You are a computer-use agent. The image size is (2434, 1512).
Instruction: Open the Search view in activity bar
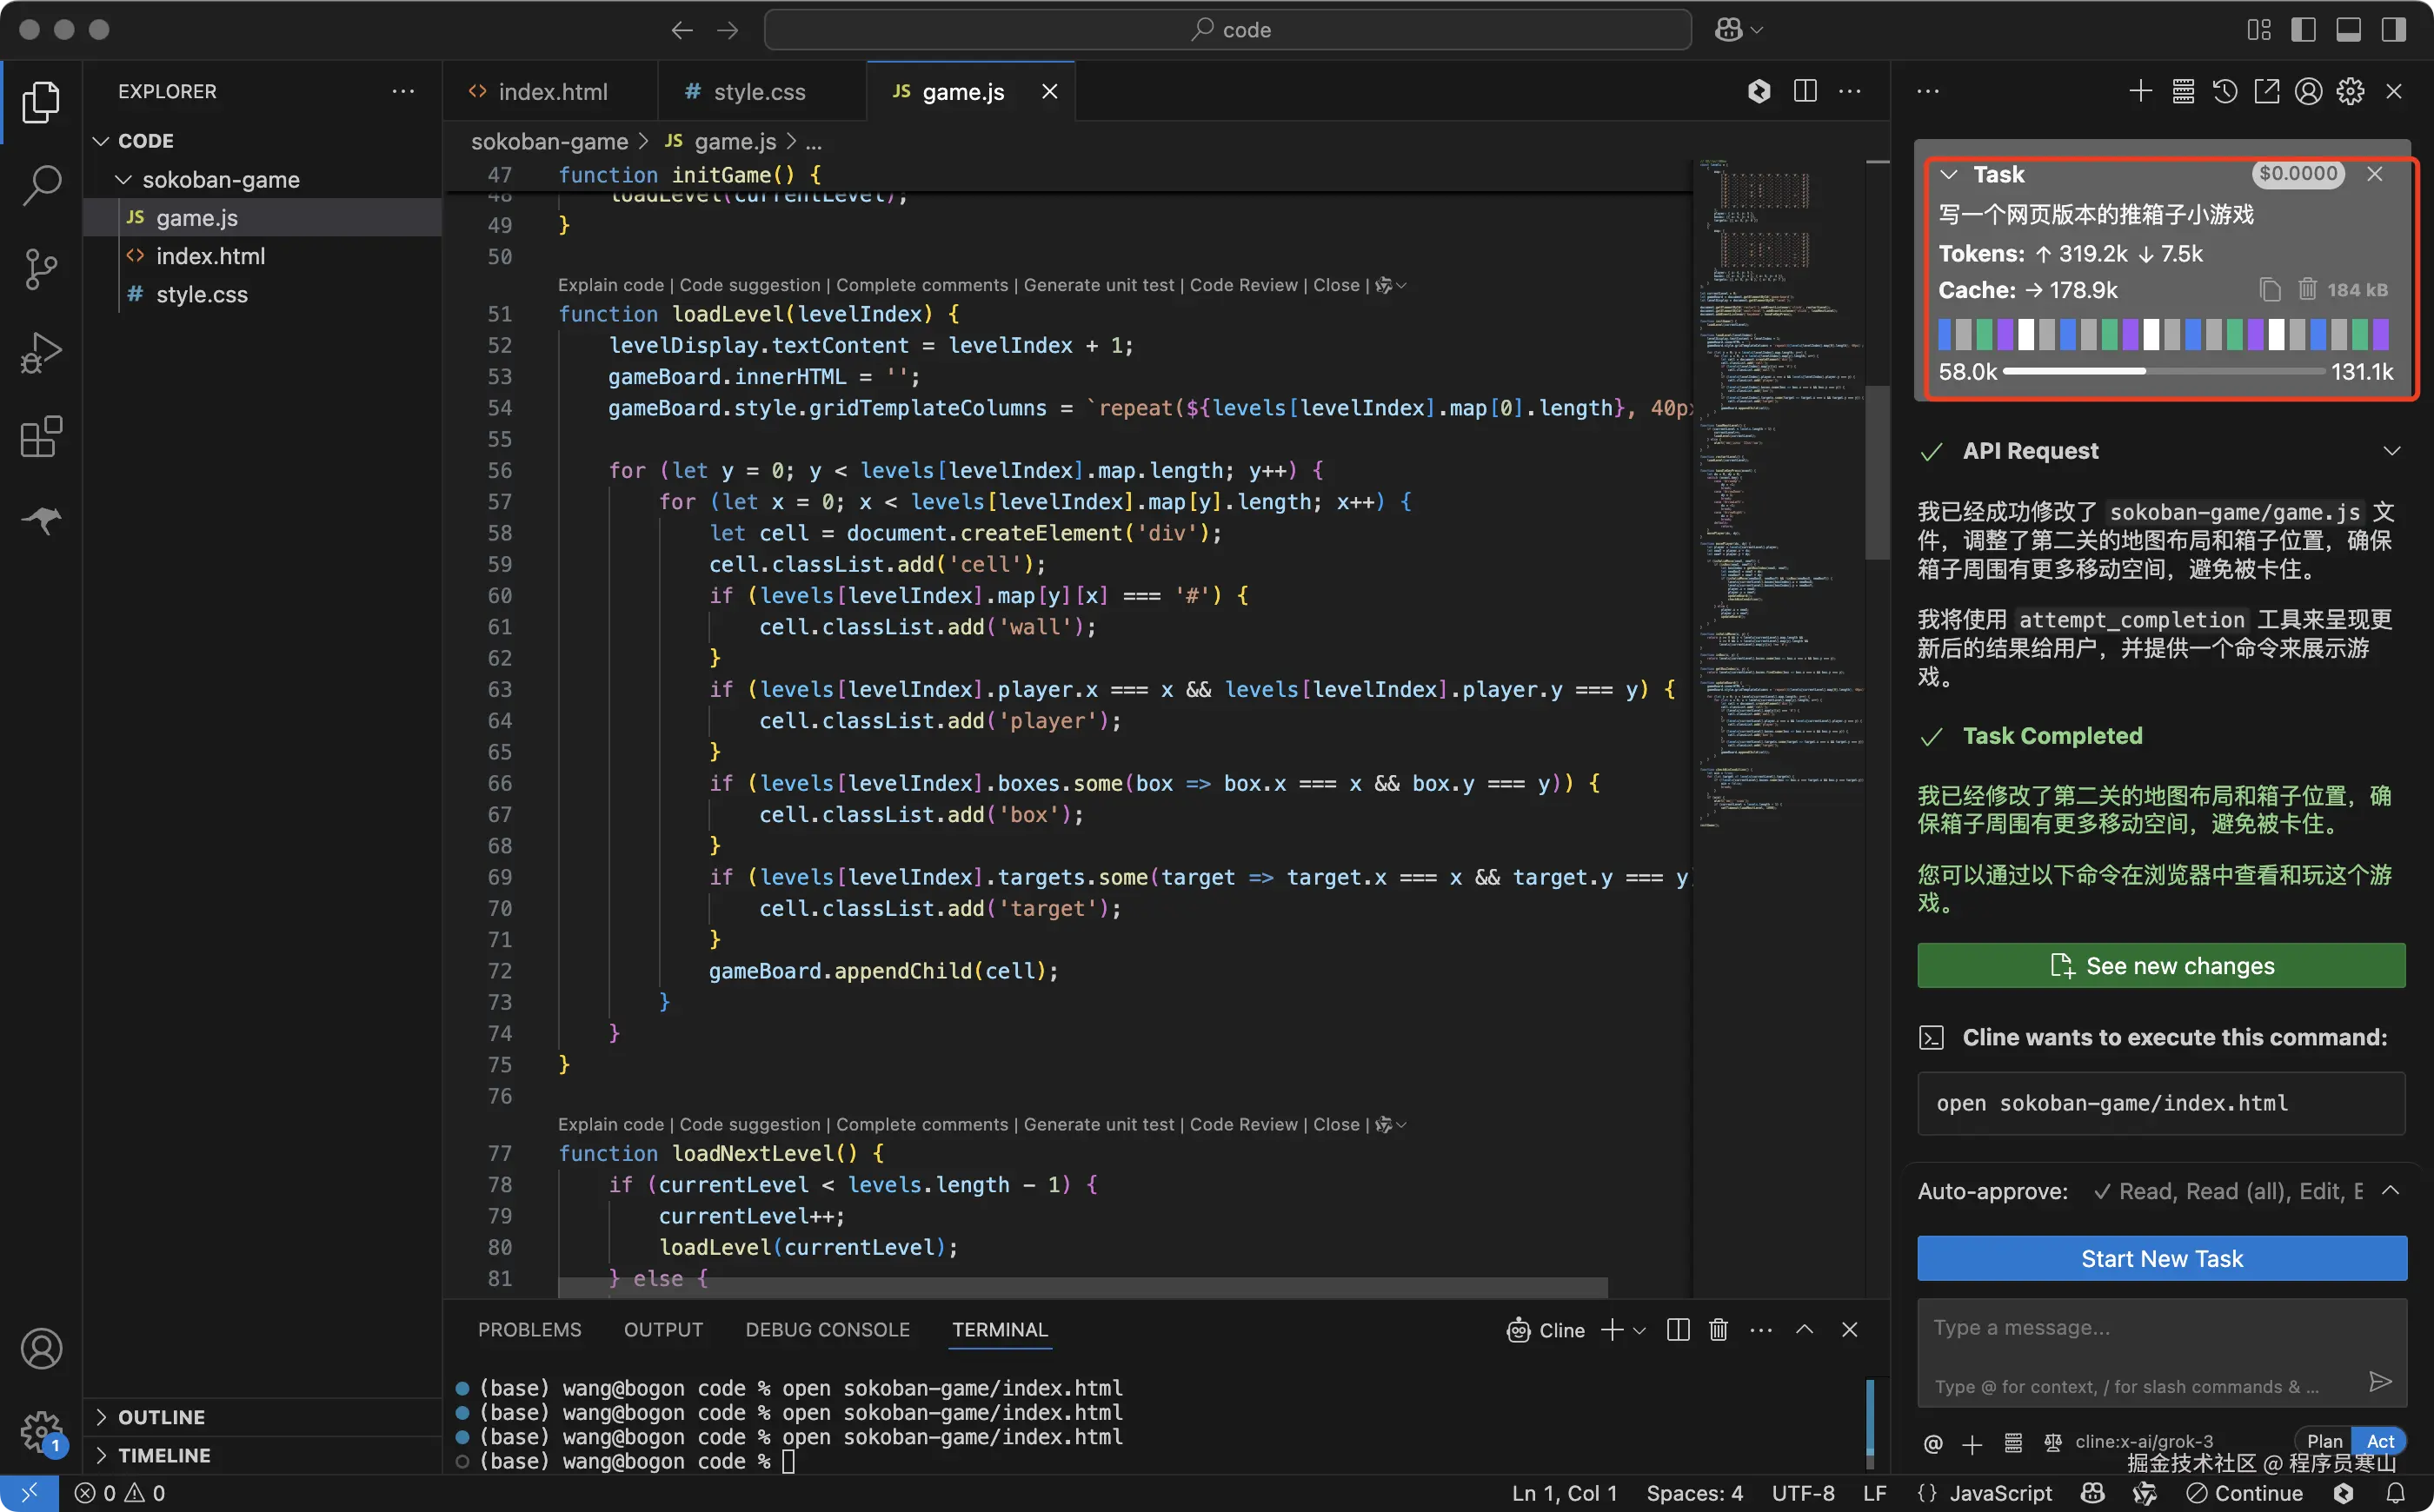coord(41,185)
